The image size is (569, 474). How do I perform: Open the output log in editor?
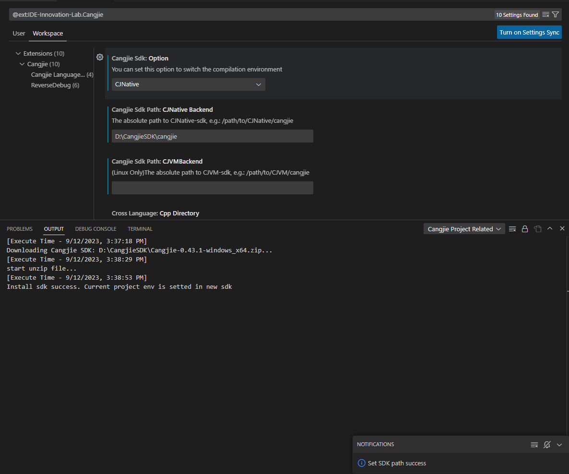coord(538,229)
